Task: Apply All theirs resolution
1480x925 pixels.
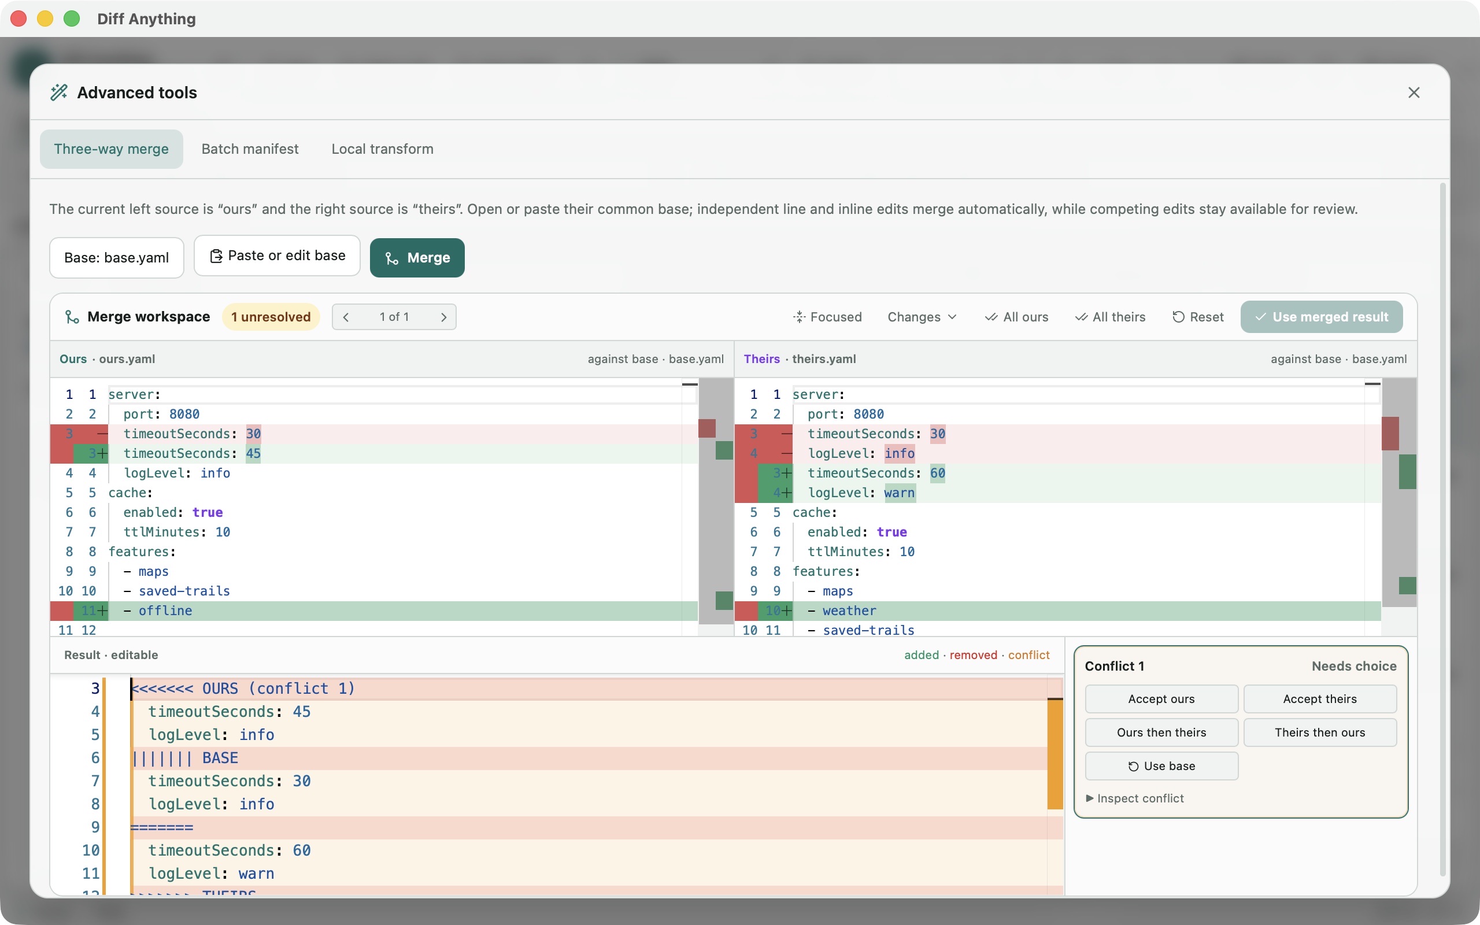Action: click(x=1110, y=317)
